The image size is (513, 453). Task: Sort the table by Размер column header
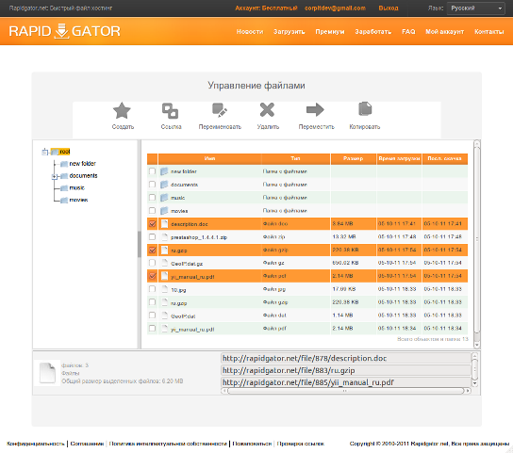tap(354, 158)
